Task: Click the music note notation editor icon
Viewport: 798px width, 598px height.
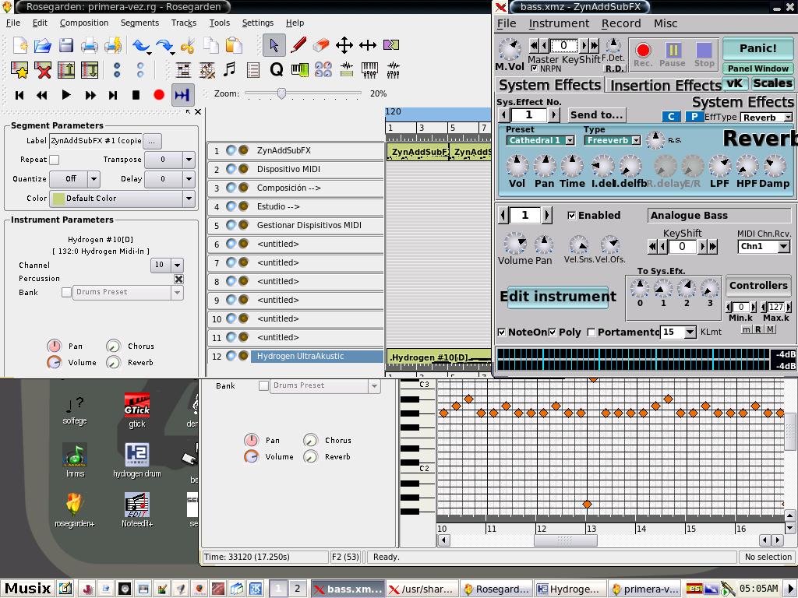Action: 229,70
